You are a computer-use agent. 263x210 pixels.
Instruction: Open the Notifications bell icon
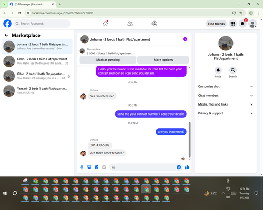242,24
